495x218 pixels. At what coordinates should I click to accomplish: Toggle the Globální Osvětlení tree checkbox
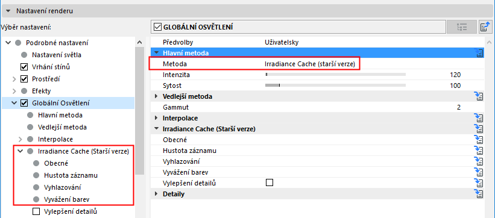[24, 103]
